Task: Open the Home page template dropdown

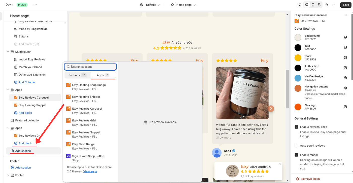Action: point(183,5)
